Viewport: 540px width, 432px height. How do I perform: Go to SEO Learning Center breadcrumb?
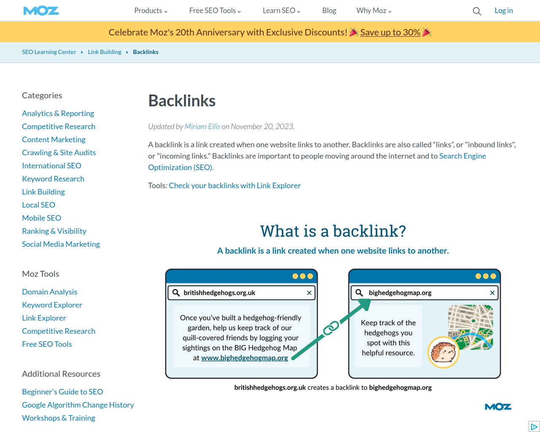click(x=49, y=52)
